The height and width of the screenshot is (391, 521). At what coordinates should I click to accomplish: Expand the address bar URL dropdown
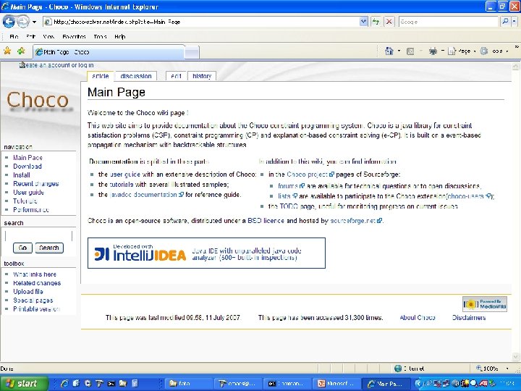click(x=363, y=22)
